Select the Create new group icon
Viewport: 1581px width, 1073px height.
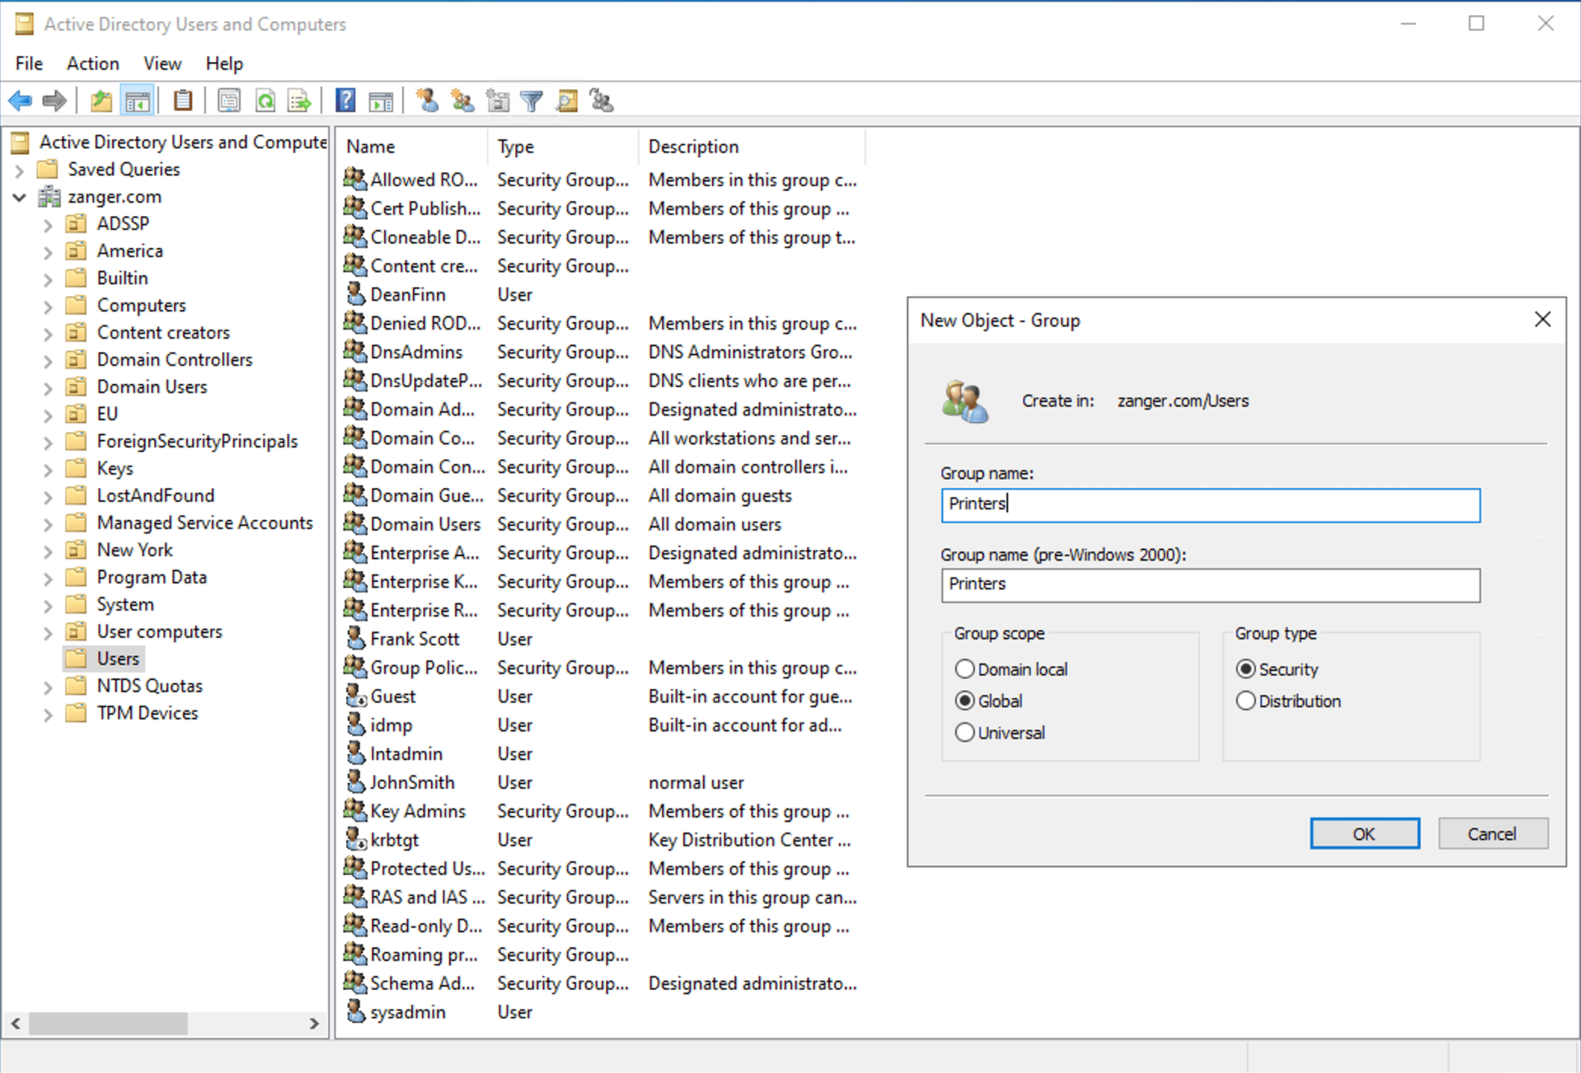point(463,100)
